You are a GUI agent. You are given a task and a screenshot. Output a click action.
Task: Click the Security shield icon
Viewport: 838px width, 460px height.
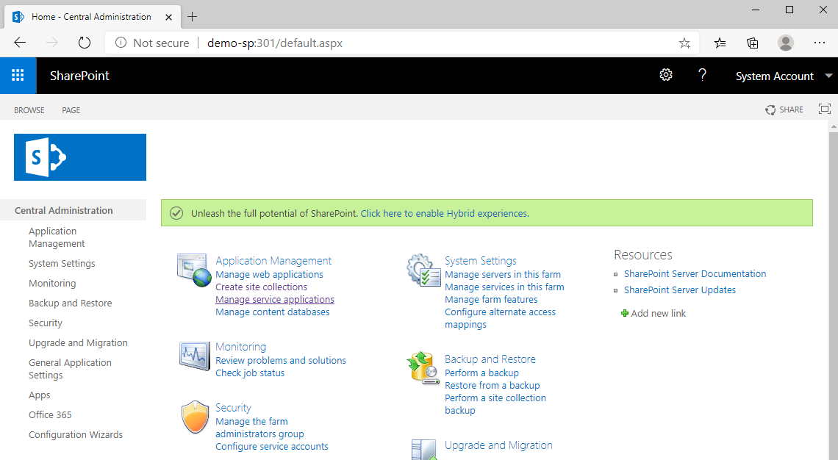(195, 417)
